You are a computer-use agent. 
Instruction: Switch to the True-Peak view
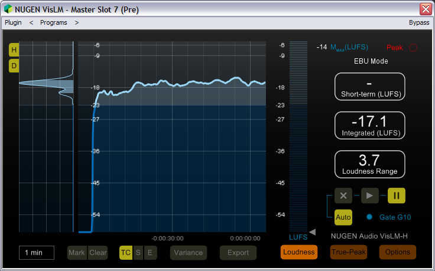point(348,252)
